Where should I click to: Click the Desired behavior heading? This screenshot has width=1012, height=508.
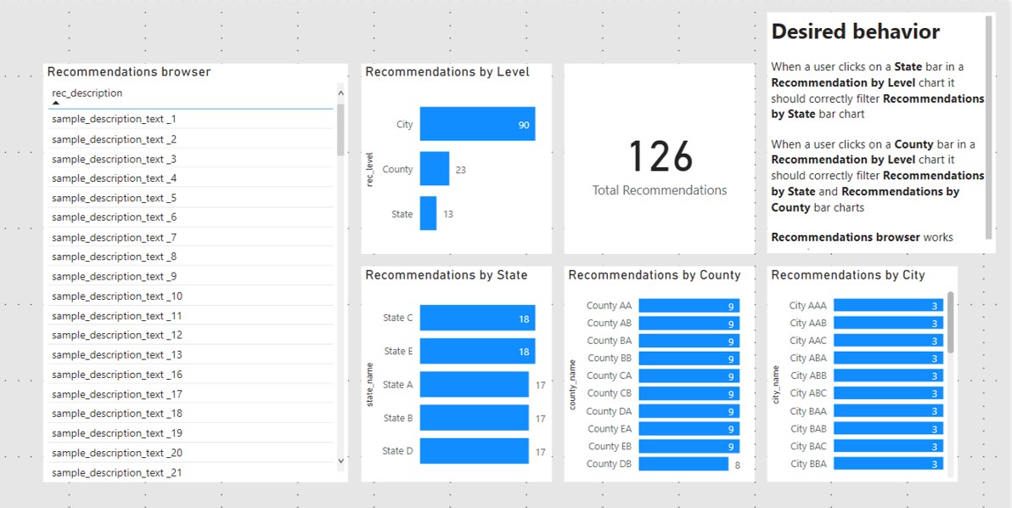click(855, 31)
